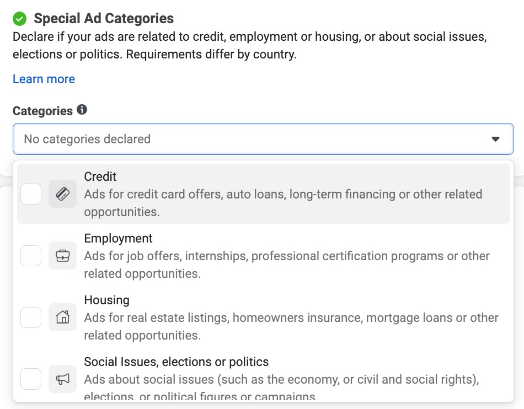
Task: Check the Credit category checkbox
Action: click(x=31, y=194)
